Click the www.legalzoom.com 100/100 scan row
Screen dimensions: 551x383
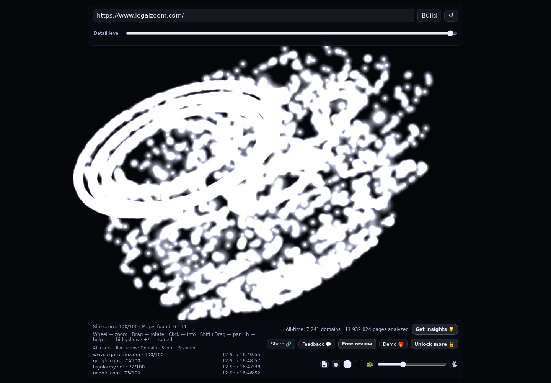[176, 355]
